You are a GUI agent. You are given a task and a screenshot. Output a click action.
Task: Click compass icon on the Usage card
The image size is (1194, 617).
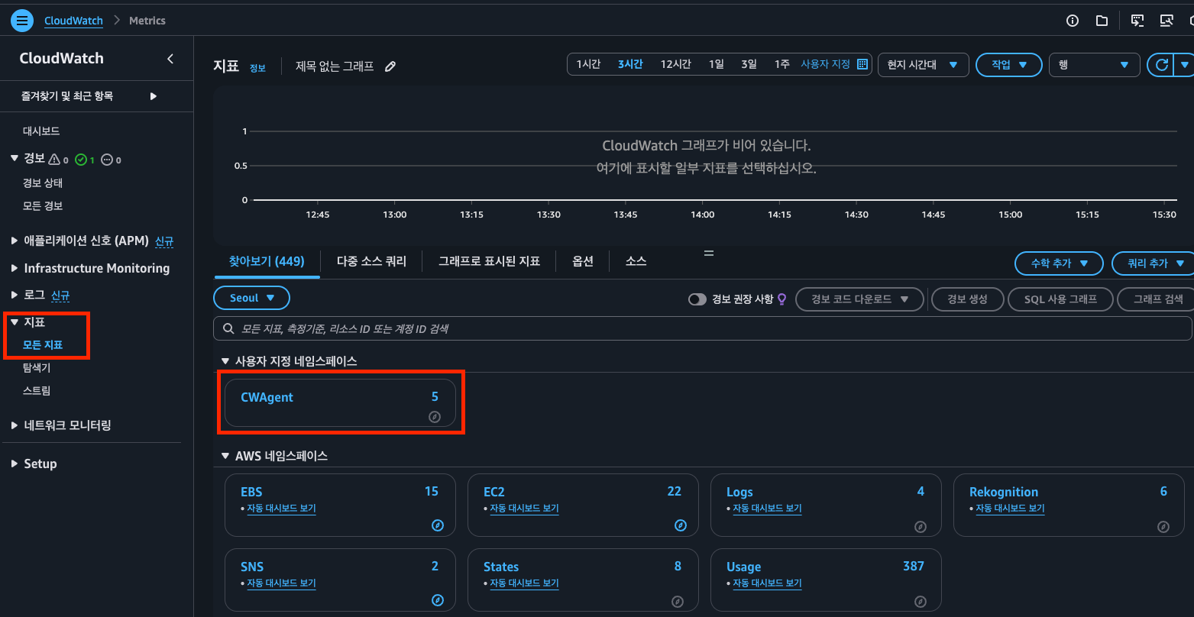click(x=921, y=602)
